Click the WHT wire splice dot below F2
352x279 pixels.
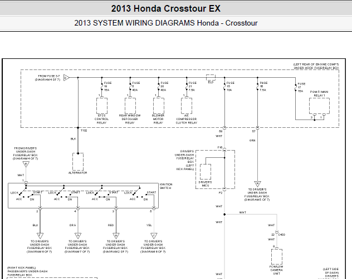[224, 215]
